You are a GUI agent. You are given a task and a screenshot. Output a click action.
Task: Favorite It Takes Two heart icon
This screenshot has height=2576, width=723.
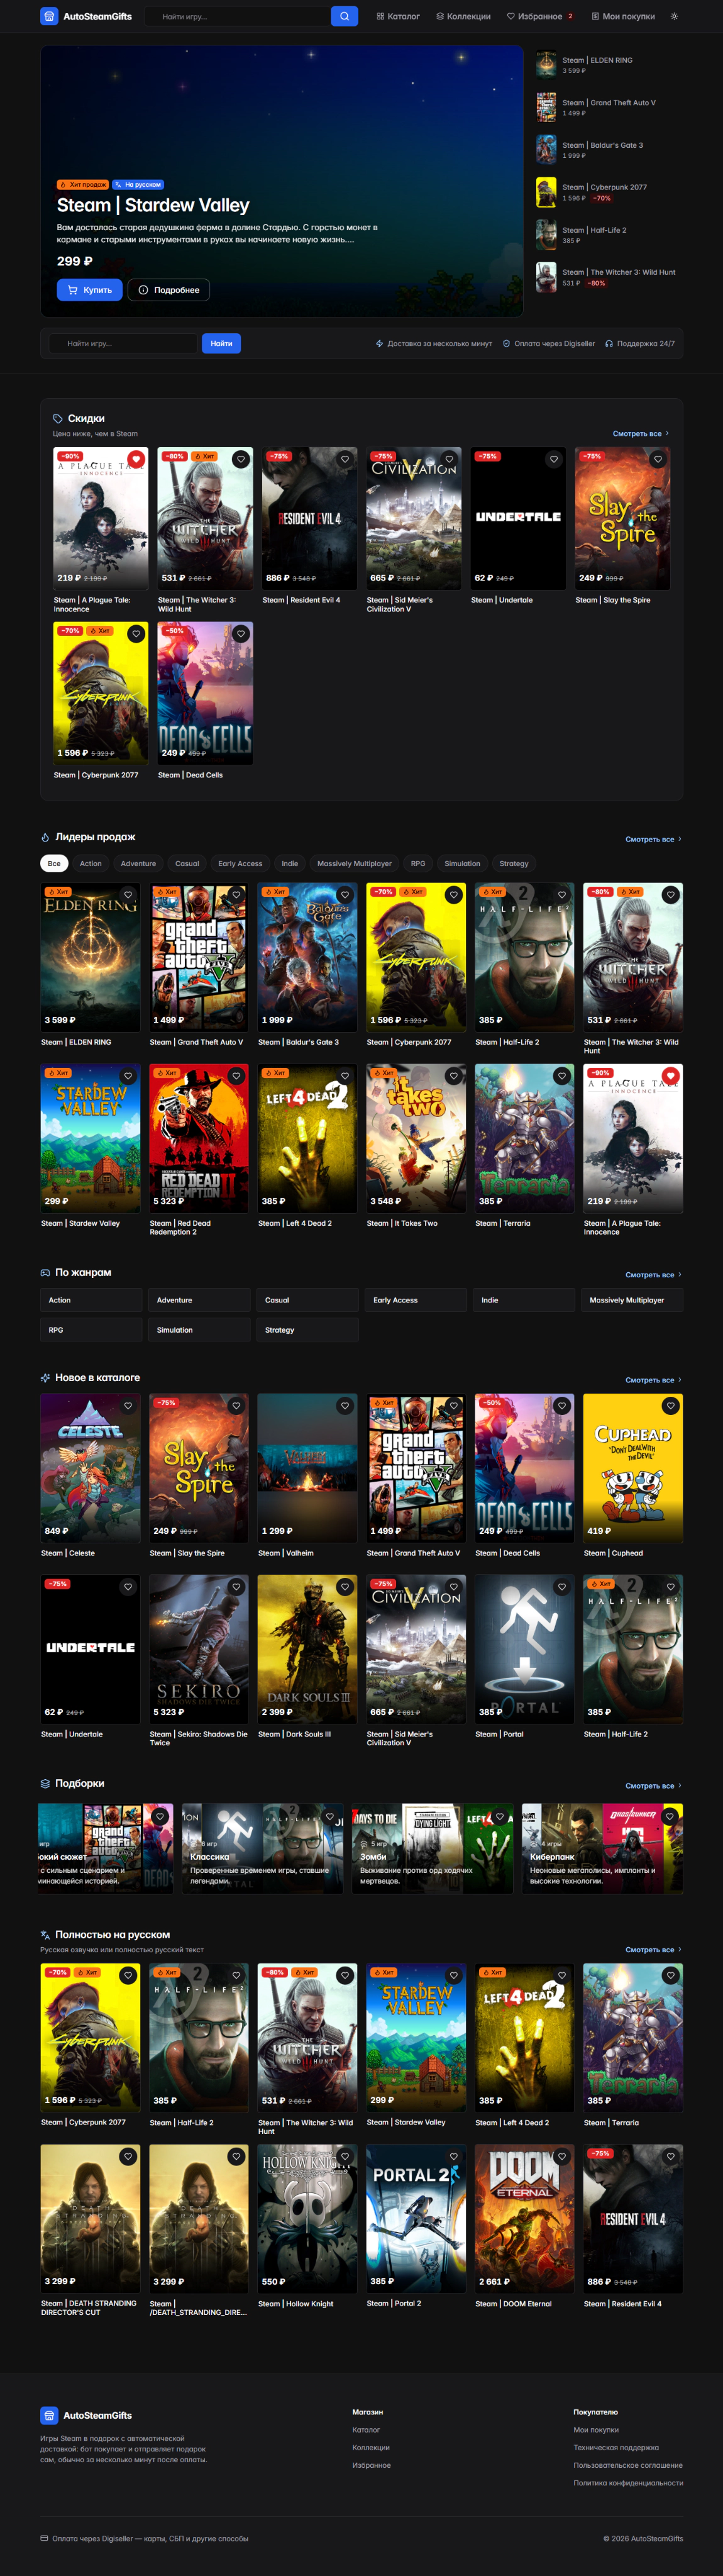[454, 1076]
